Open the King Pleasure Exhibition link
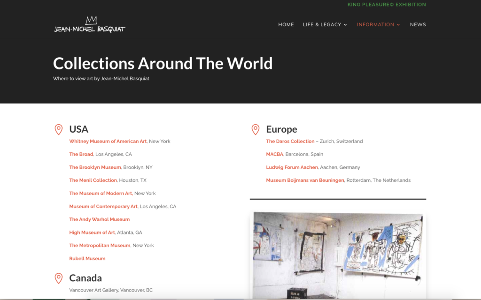The height and width of the screenshot is (300, 481). click(x=386, y=5)
